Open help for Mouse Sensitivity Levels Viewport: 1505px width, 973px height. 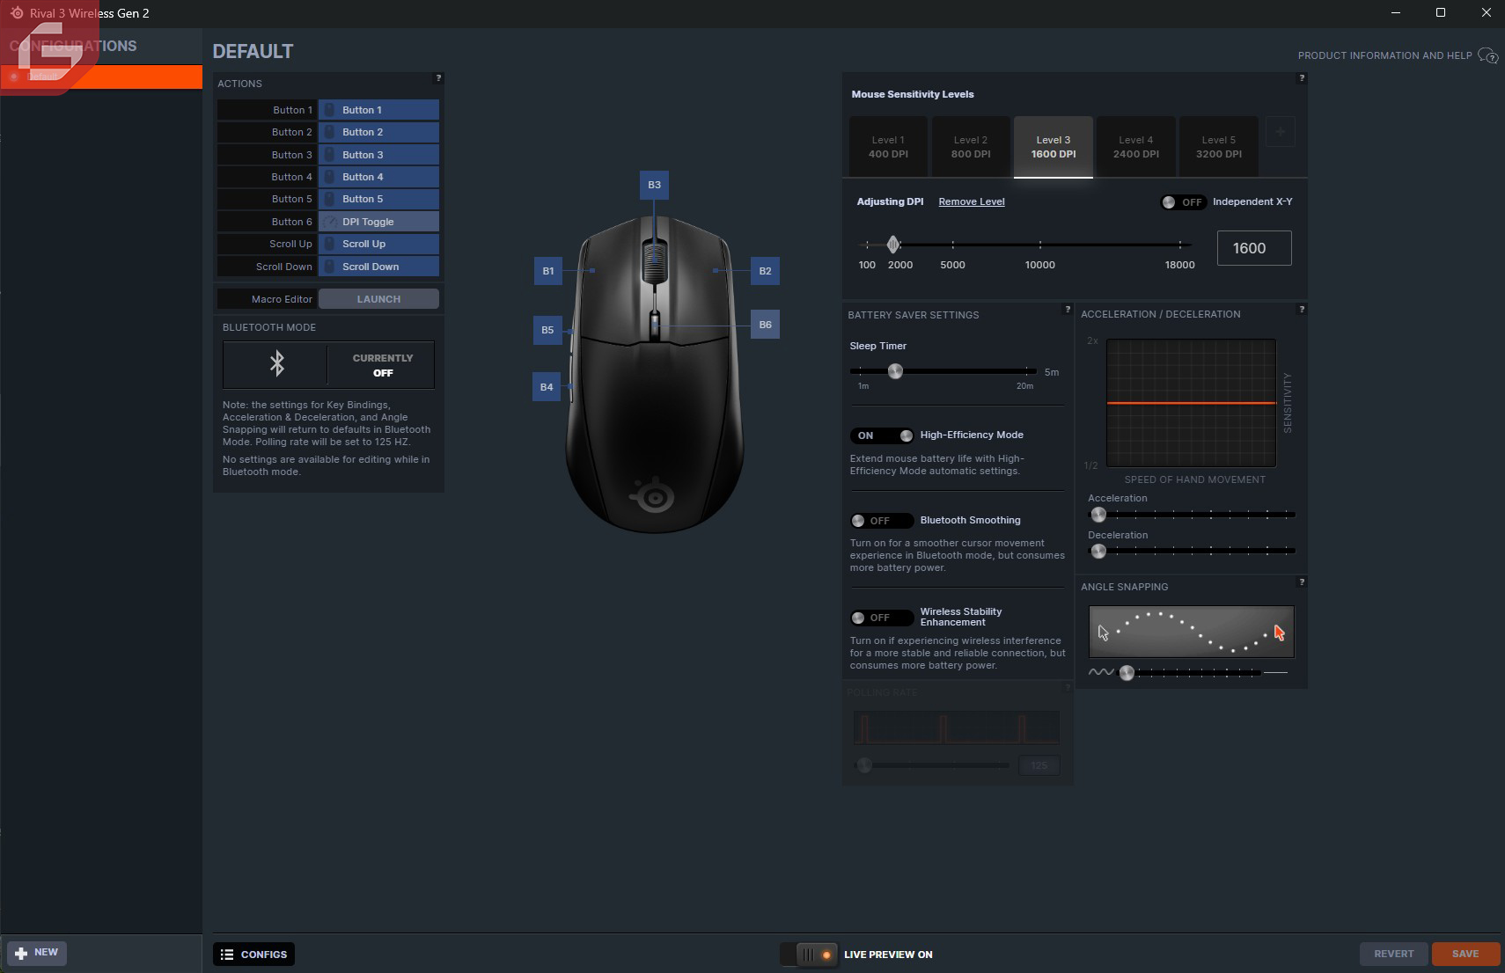click(x=1302, y=78)
